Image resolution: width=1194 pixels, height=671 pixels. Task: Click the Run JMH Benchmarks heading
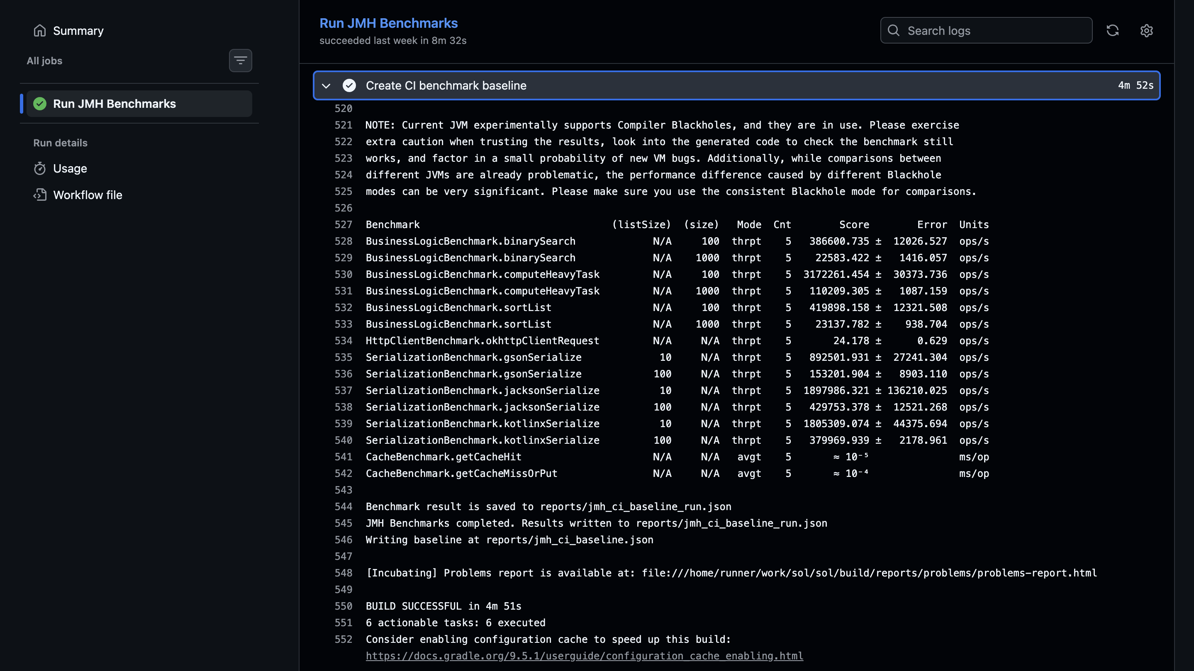tap(388, 23)
